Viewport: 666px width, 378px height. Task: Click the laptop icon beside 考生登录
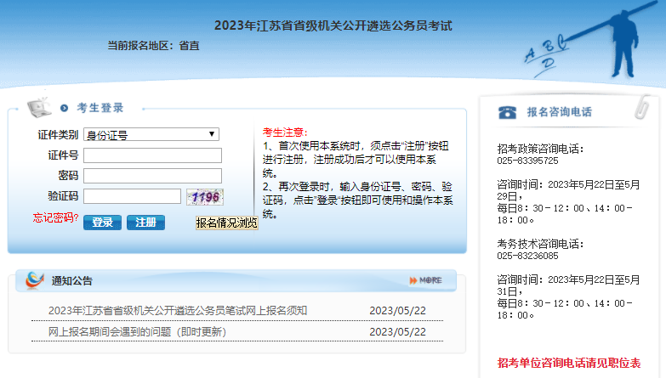(39, 108)
